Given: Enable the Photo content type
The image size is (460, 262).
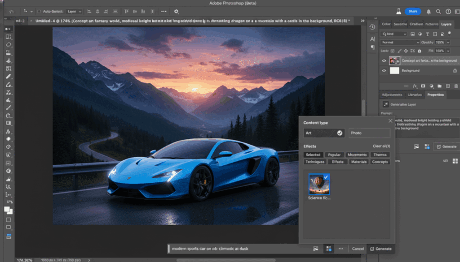Looking at the screenshot, I should tap(368, 133).
